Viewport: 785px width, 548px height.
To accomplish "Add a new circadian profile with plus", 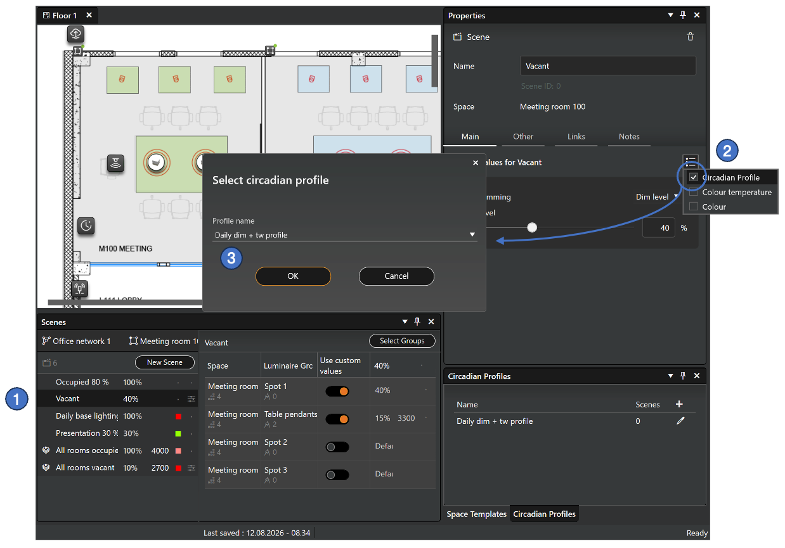I will coord(680,404).
